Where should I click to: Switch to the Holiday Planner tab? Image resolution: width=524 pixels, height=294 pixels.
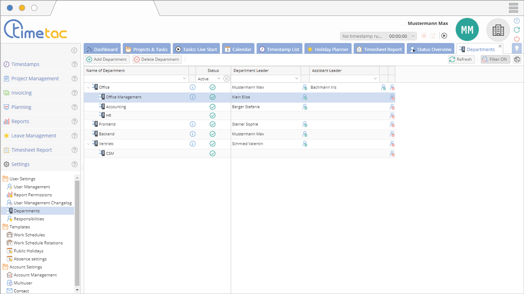327,49
